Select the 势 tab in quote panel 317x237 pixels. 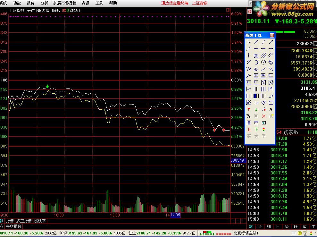287,226
